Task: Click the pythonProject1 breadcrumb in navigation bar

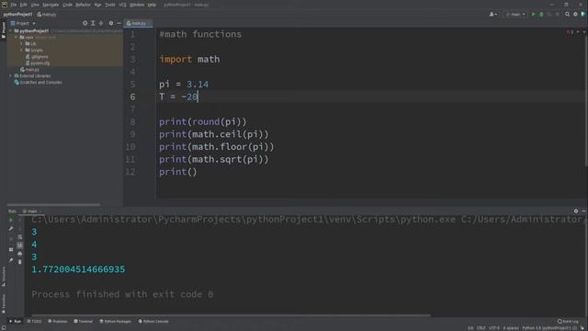Action: point(17,15)
